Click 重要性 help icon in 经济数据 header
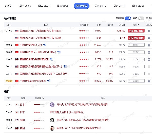152x134 pixels. [x=88, y=25]
